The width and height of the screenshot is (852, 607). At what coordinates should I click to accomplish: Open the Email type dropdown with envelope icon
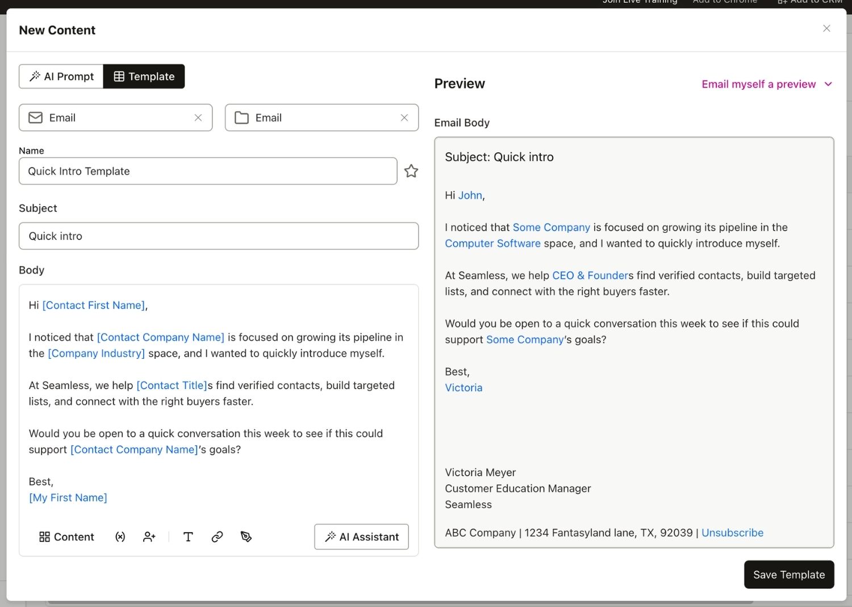[x=115, y=118]
